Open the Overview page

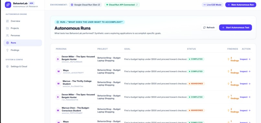coord(23,21)
